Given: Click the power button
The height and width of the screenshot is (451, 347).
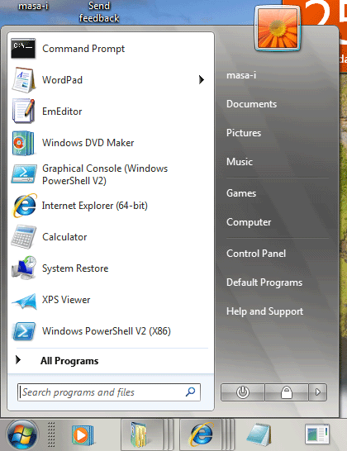Looking at the screenshot, I should (243, 392).
